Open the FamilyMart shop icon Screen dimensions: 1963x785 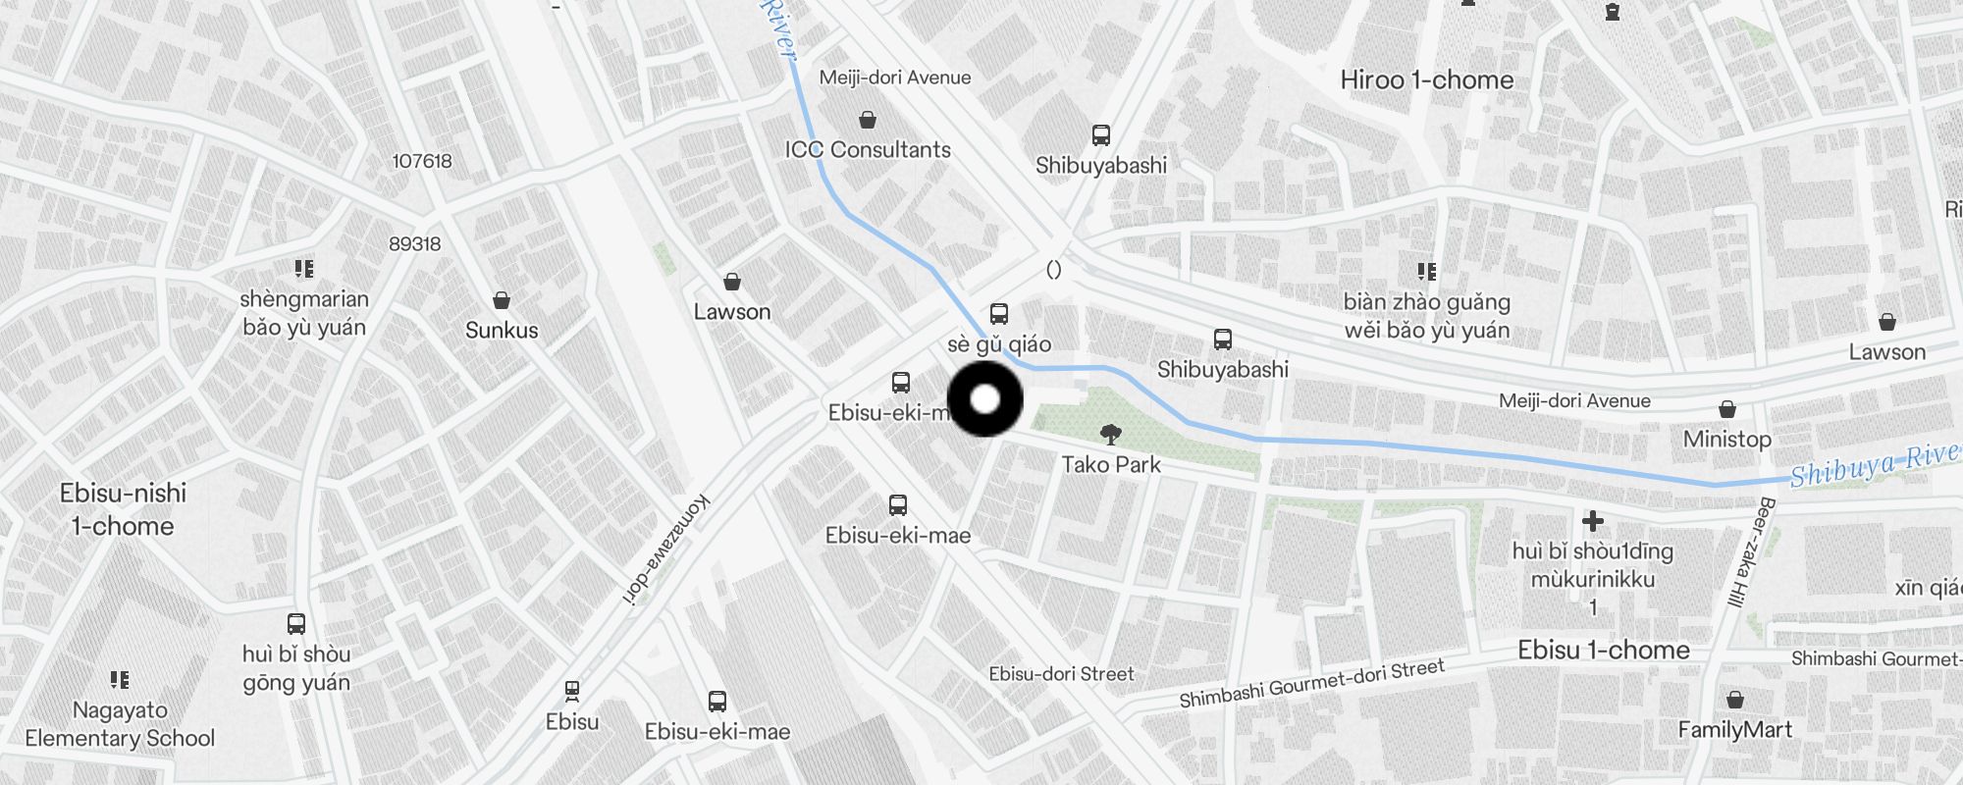click(1735, 700)
